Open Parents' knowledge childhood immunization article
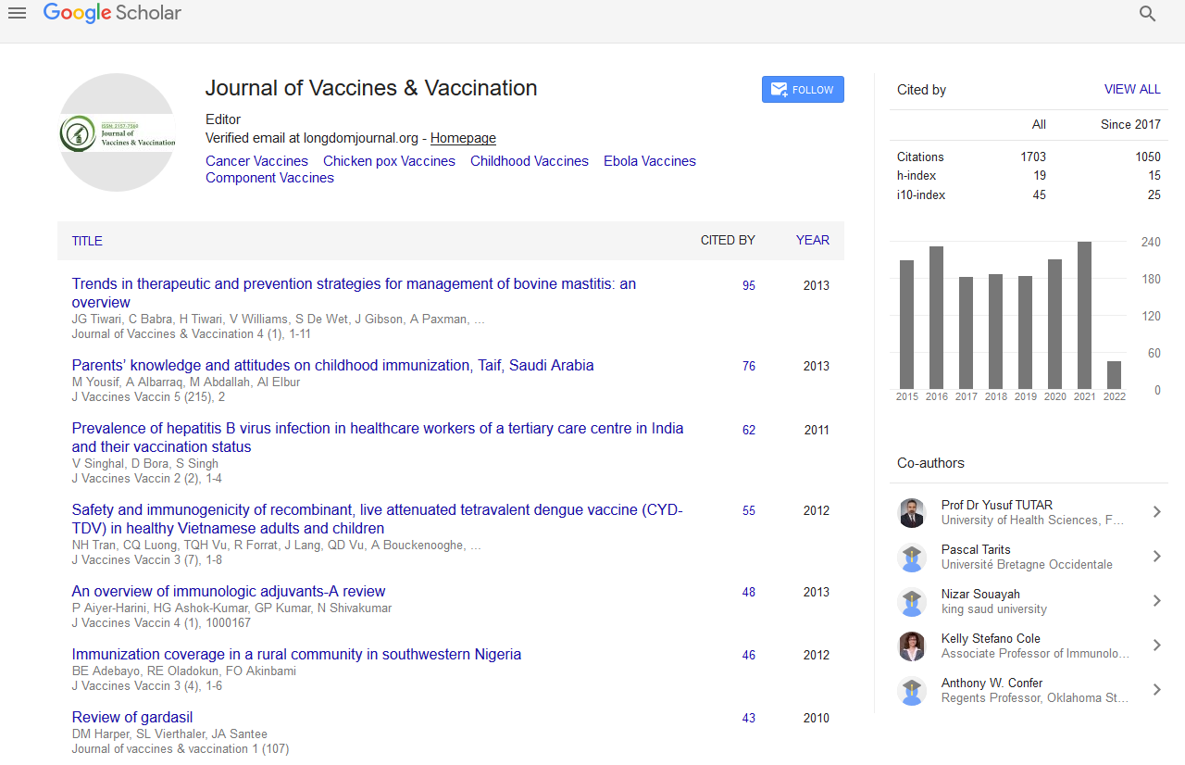 333,366
